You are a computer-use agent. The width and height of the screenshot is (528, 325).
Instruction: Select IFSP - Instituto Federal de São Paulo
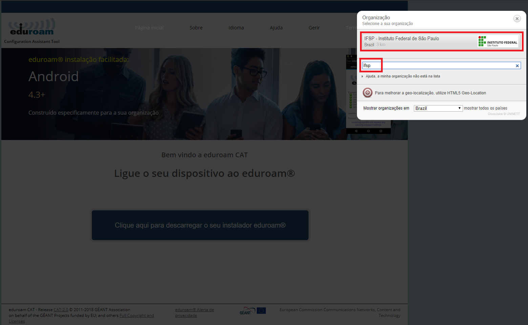(441, 41)
